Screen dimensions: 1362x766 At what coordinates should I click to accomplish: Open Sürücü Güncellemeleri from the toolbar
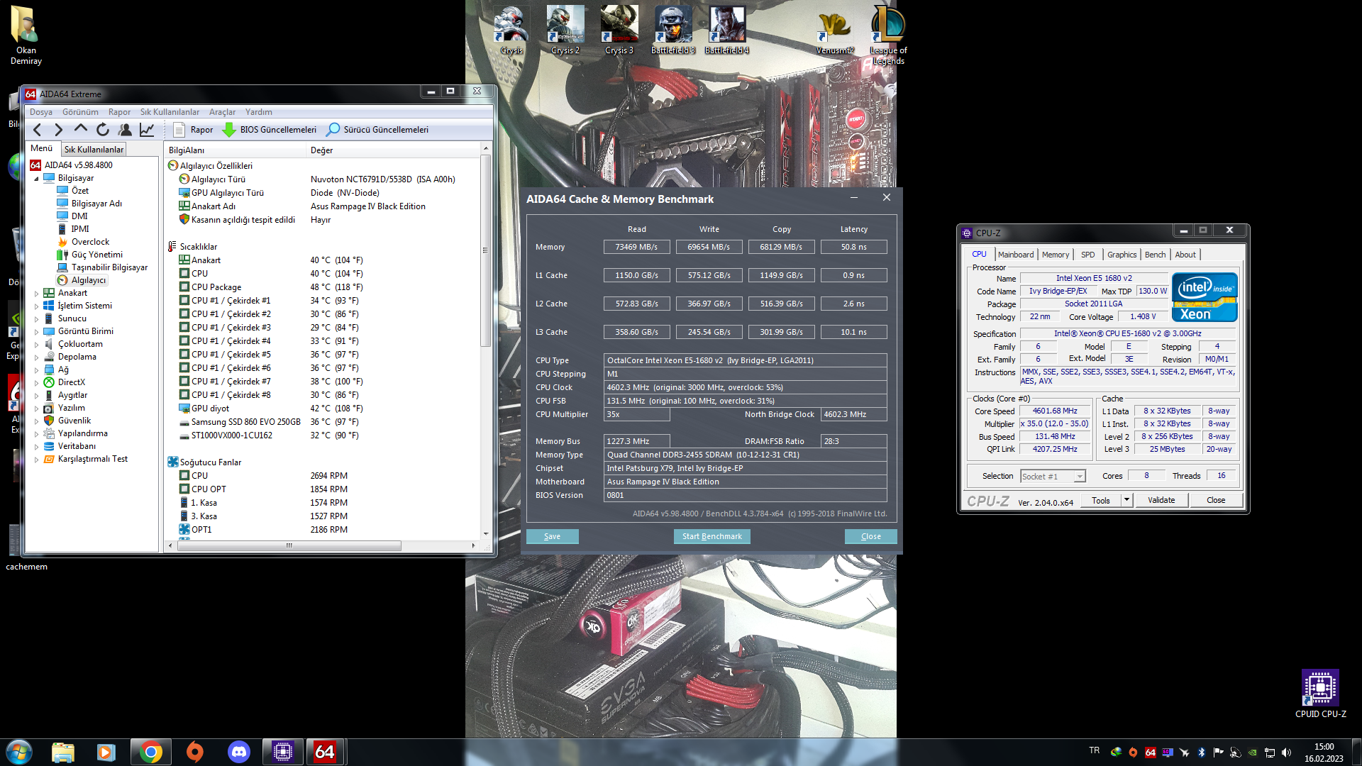[377, 130]
